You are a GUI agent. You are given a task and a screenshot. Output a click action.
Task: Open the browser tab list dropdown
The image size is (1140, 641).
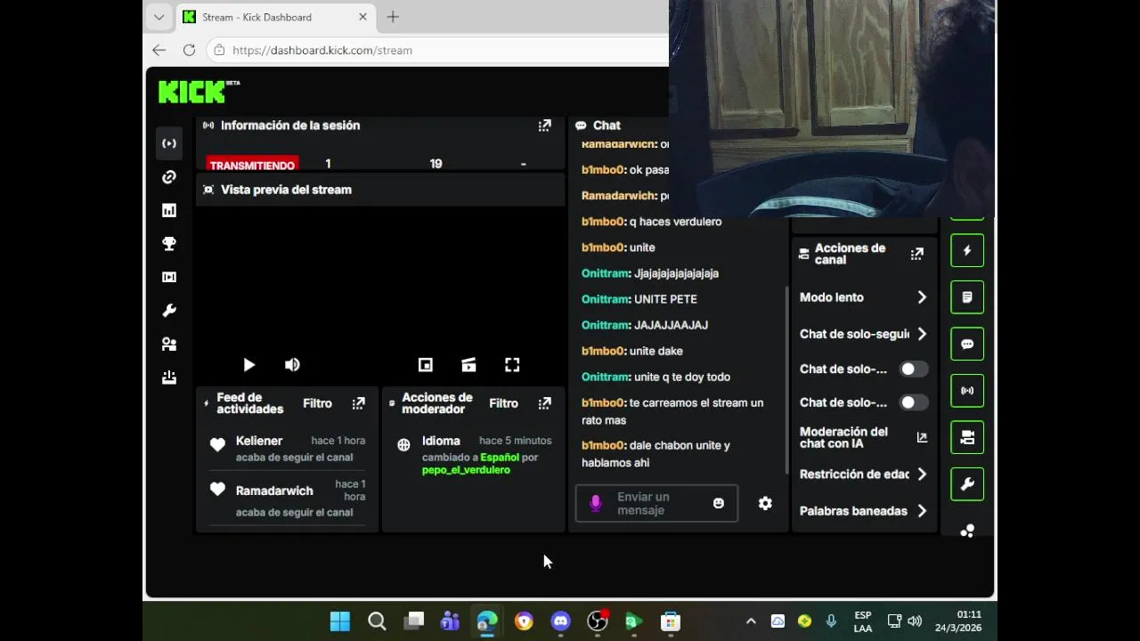(159, 17)
